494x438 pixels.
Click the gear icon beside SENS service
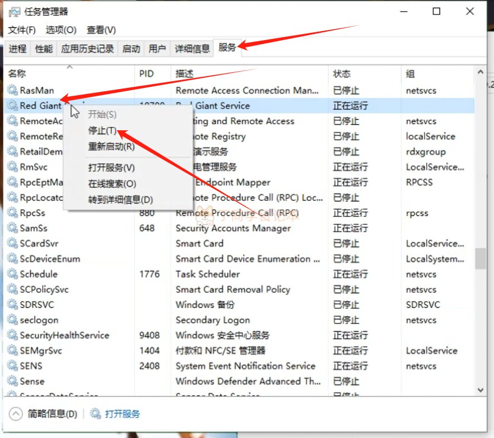tap(12, 366)
